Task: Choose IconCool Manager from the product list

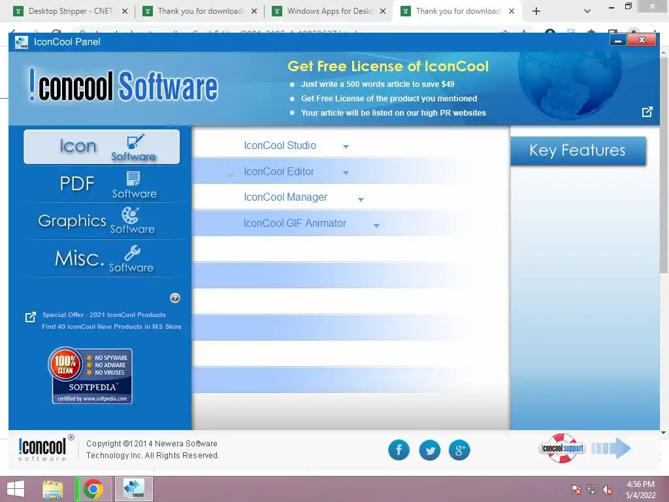Action: pyautogui.click(x=286, y=197)
